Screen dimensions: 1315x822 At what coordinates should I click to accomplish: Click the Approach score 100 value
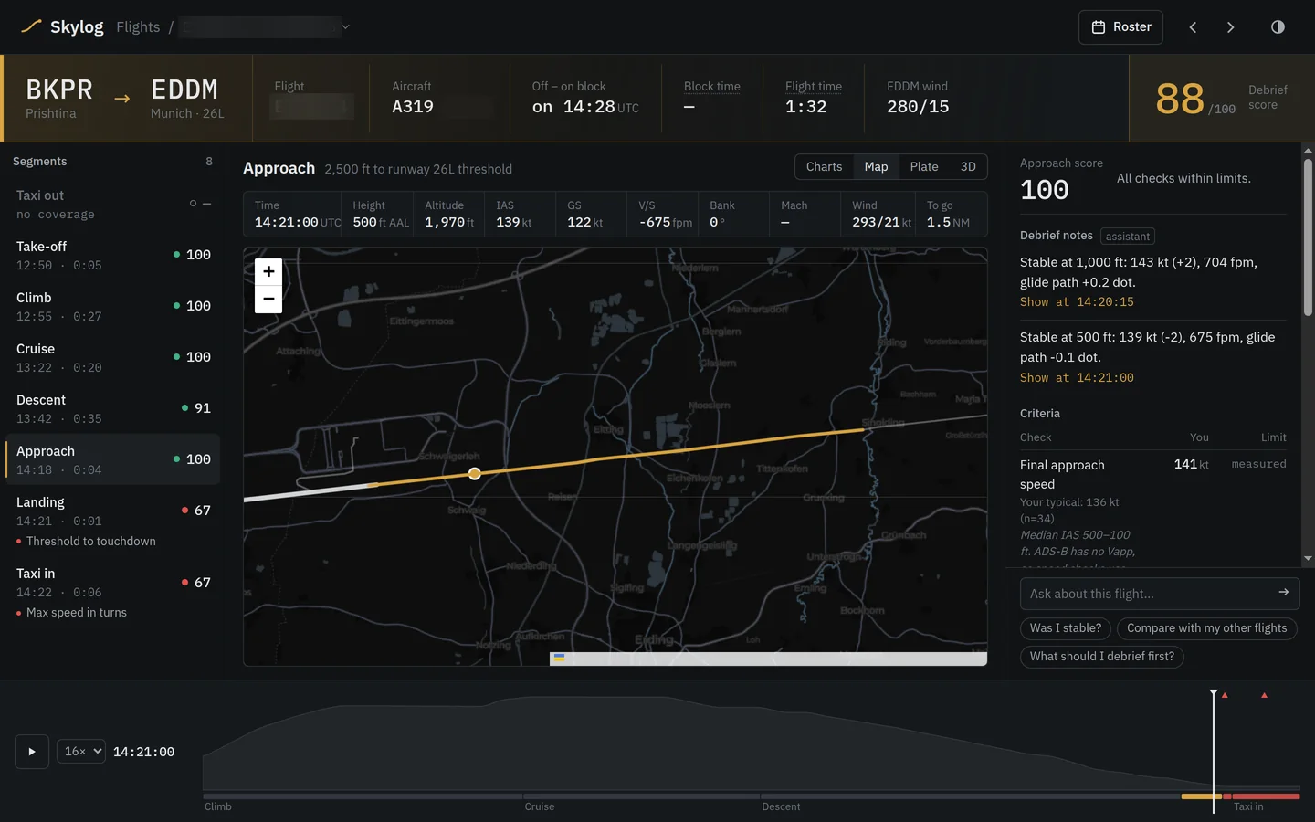[1045, 190]
